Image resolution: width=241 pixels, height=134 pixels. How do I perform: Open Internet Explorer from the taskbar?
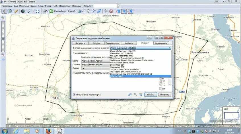point(16,131)
